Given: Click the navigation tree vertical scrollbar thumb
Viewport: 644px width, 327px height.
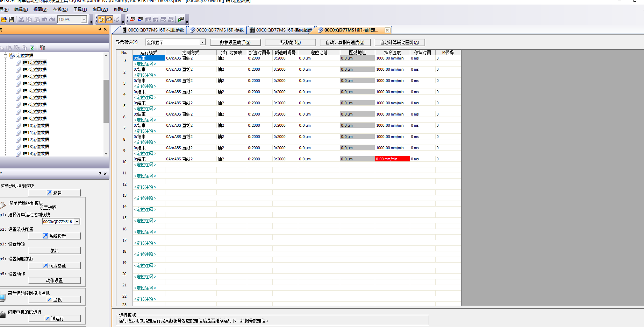Looking at the screenshot, I should tap(106, 101).
